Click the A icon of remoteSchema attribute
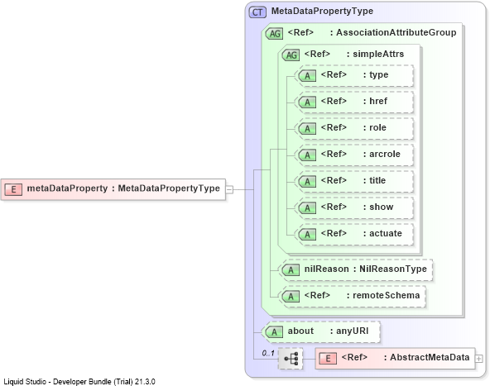This screenshot has height=386, width=490. coord(291,297)
